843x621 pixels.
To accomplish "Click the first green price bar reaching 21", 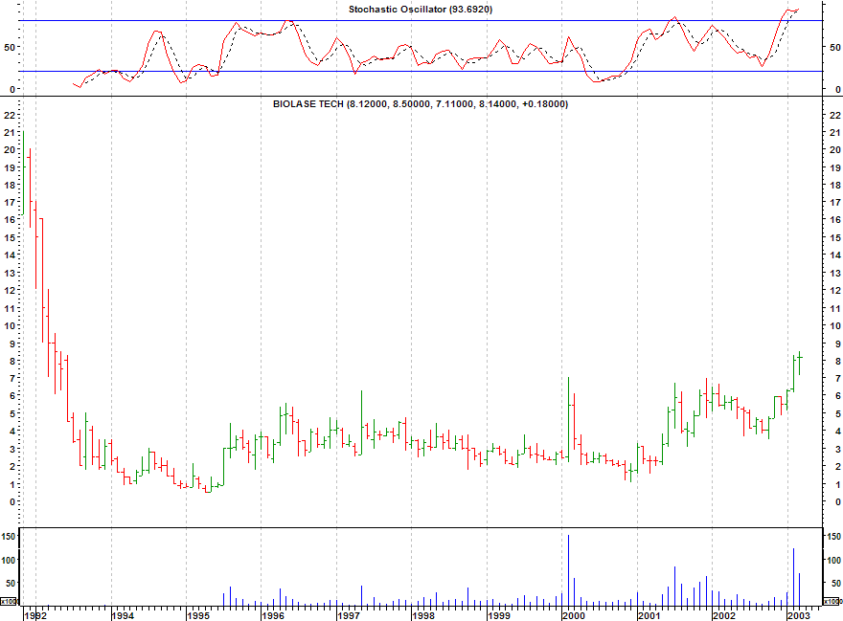I will tap(23, 173).
